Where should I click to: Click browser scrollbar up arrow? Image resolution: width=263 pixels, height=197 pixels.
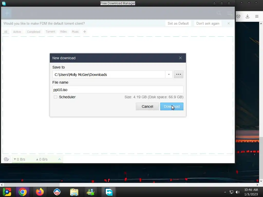click(x=261, y=24)
